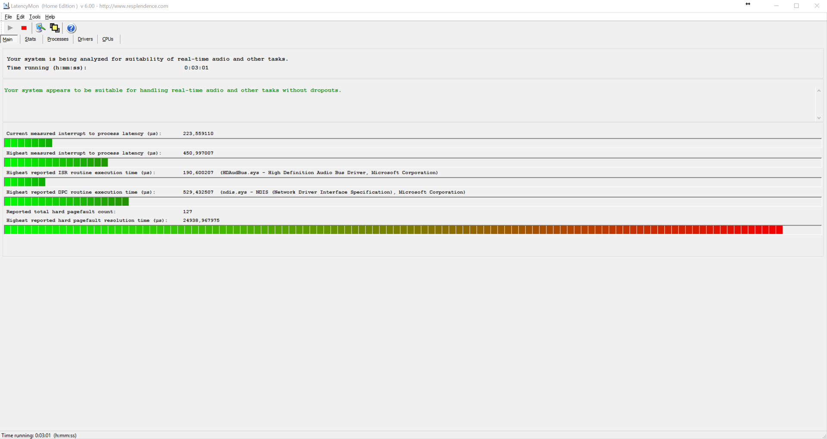827x439 pixels.
Task: Click the stacked yellow windows icon
Action: pyautogui.click(x=55, y=28)
